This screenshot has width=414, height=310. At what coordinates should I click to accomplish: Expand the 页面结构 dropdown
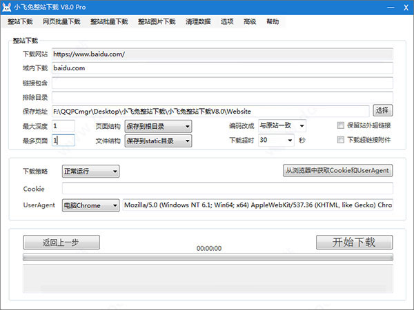pos(158,126)
